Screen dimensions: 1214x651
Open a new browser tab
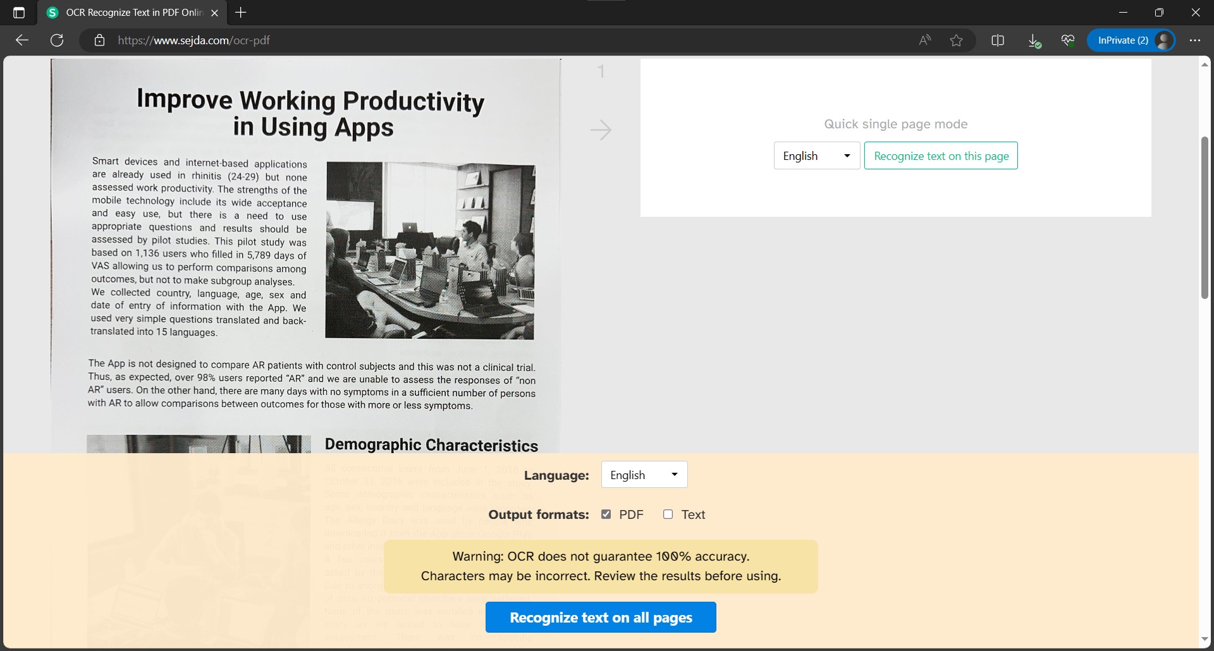click(x=241, y=13)
